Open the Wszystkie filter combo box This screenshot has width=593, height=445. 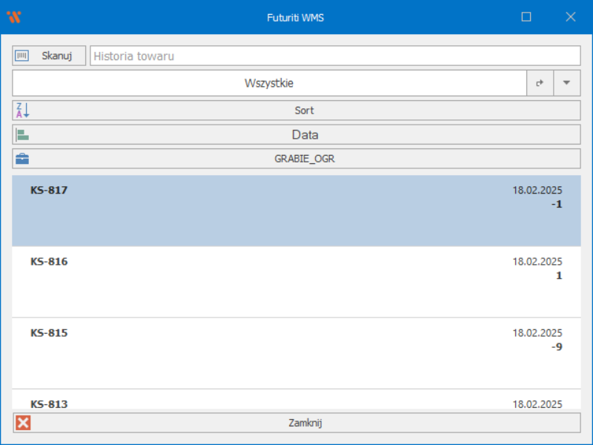click(x=269, y=83)
